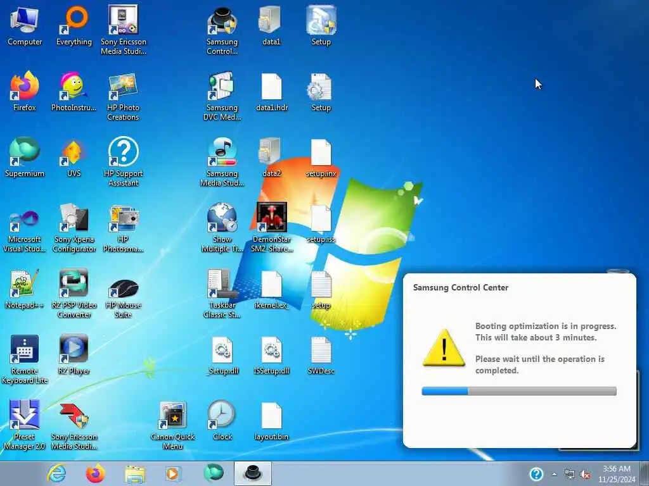Select the data1 cabinet file

tap(271, 25)
